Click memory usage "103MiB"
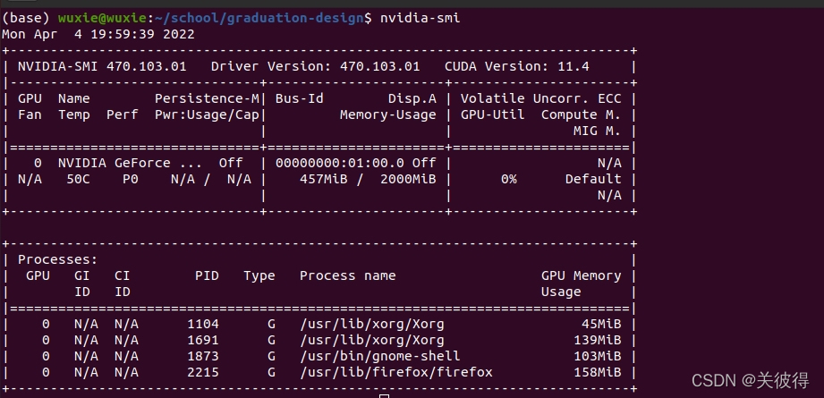 click(597, 357)
